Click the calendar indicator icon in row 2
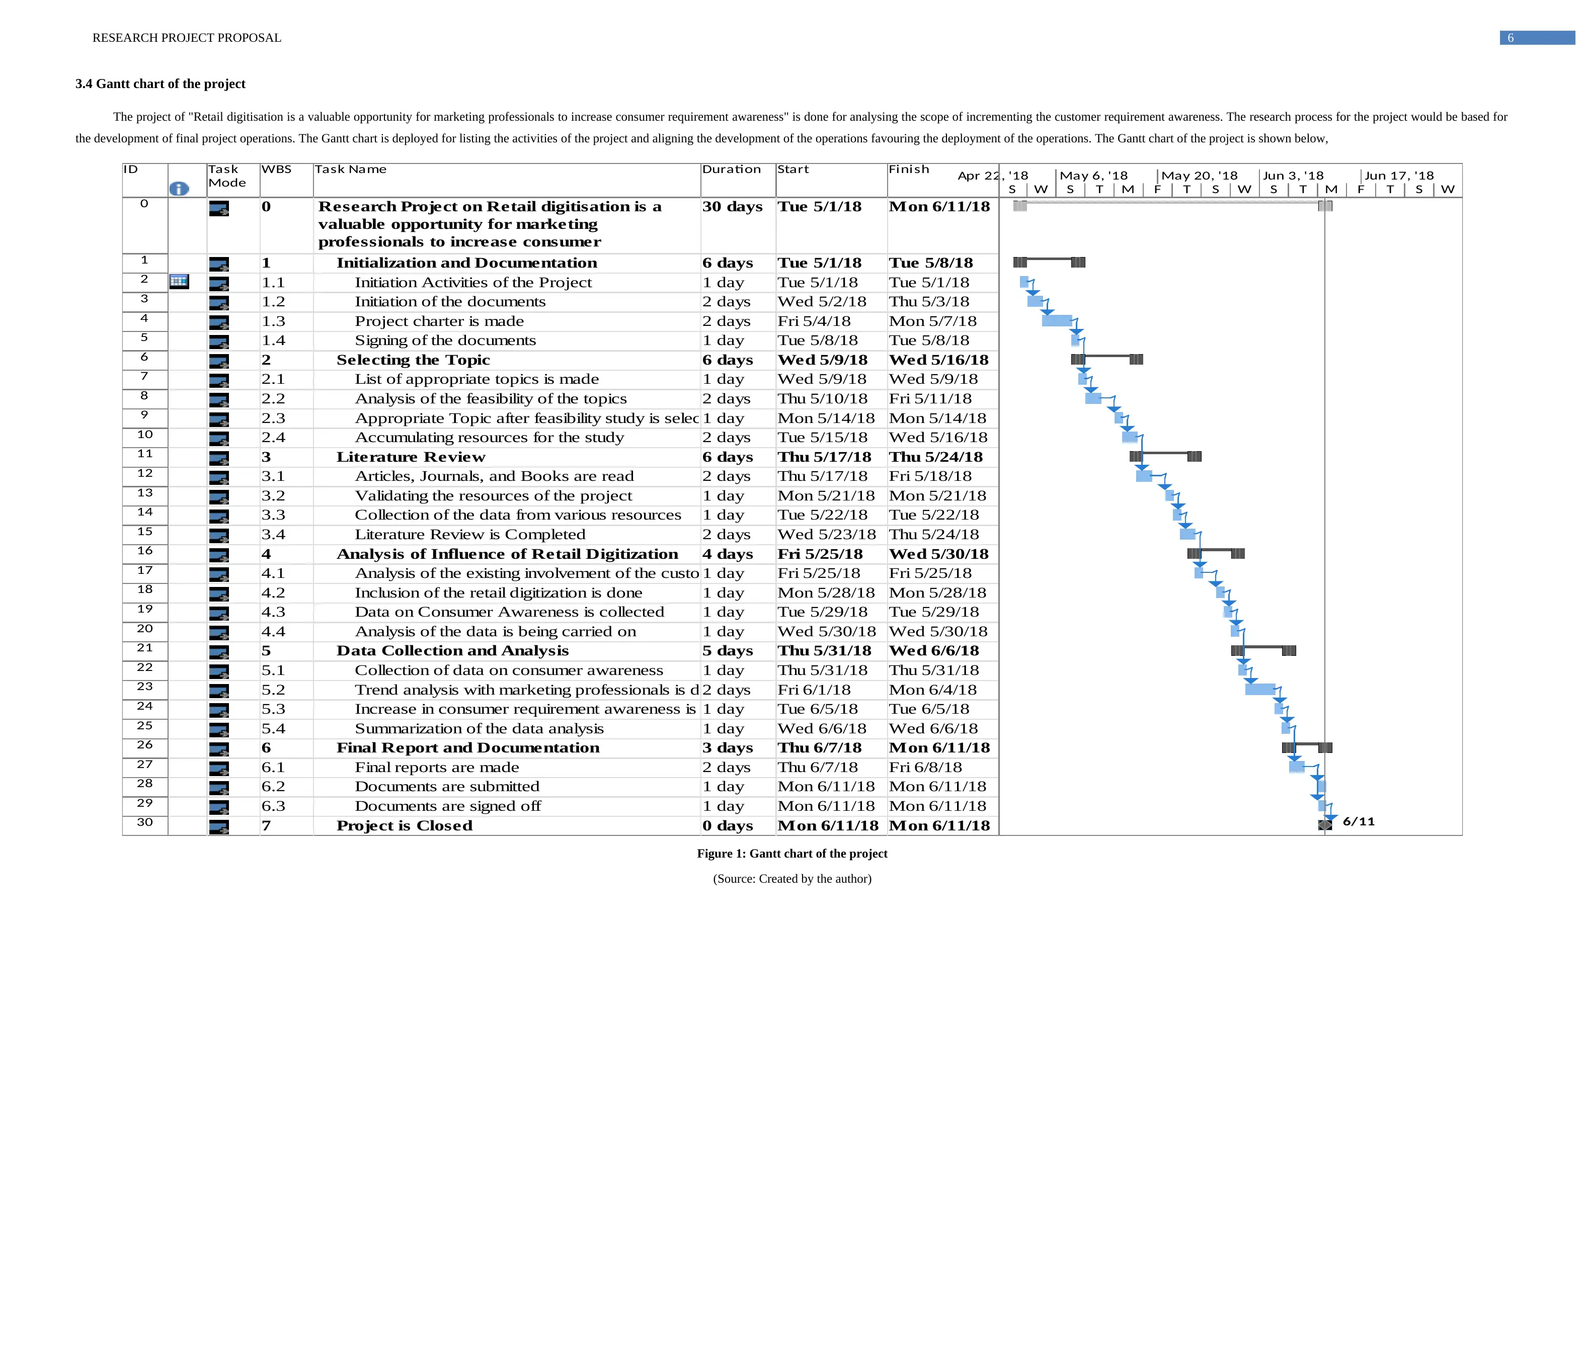 point(179,281)
